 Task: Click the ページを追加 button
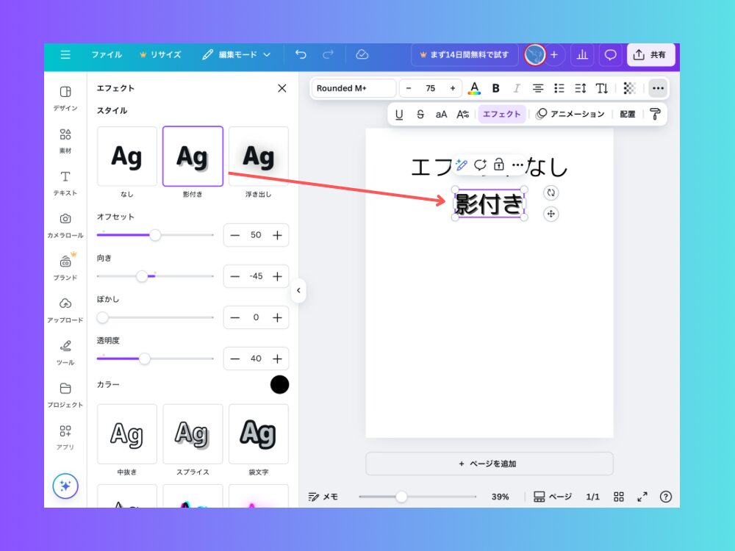489,464
